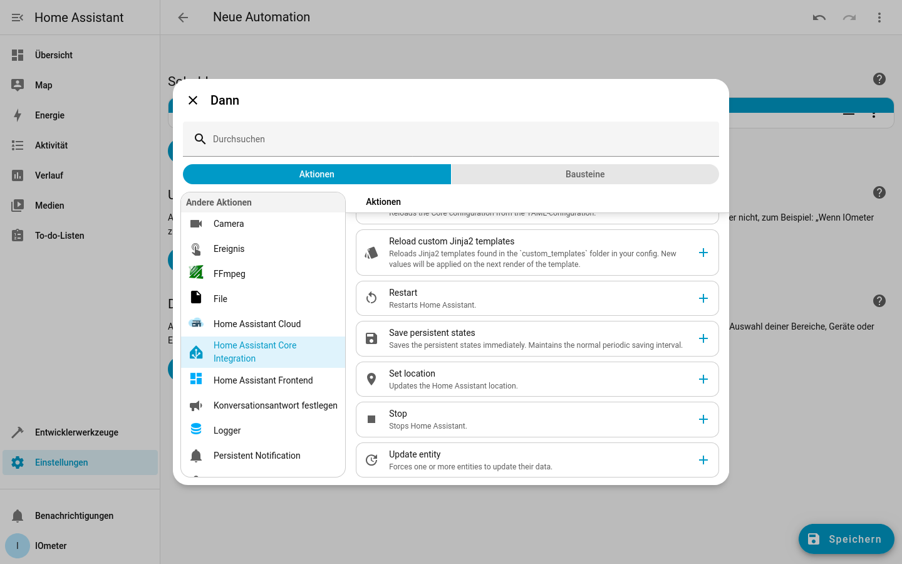Open Aktivität in the sidebar
Screen dimensions: 902x564
(x=80, y=145)
